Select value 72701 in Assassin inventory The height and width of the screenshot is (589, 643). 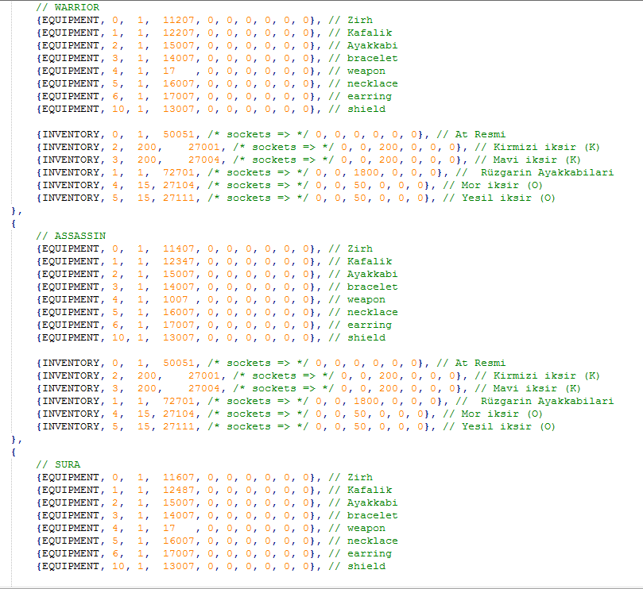pyautogui.click(x=178, y=401)
